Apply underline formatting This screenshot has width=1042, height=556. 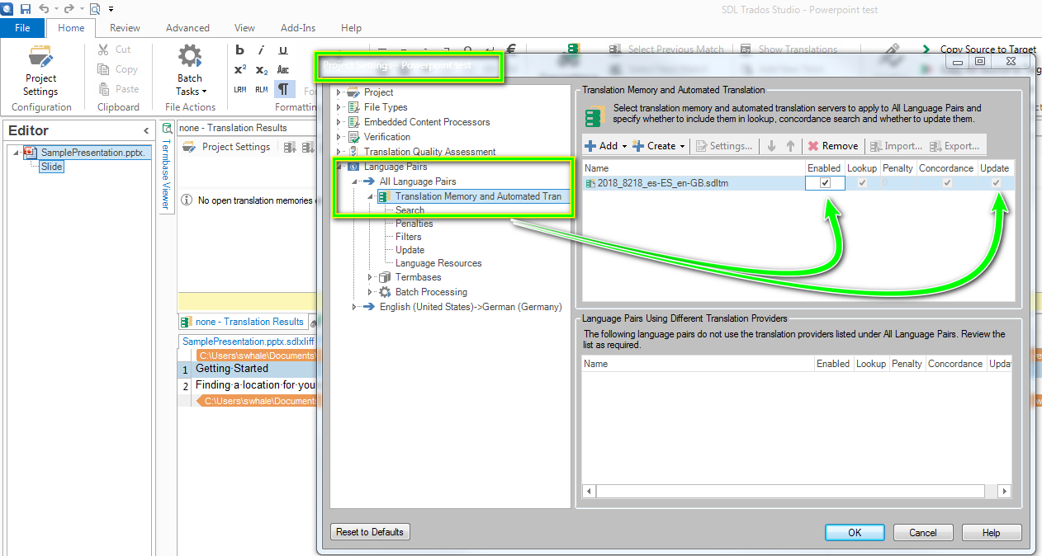283,50
